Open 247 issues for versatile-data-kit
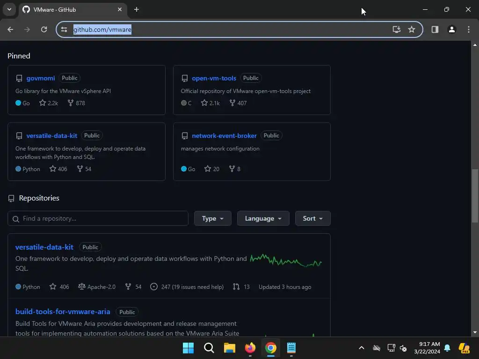 [187, 287]
